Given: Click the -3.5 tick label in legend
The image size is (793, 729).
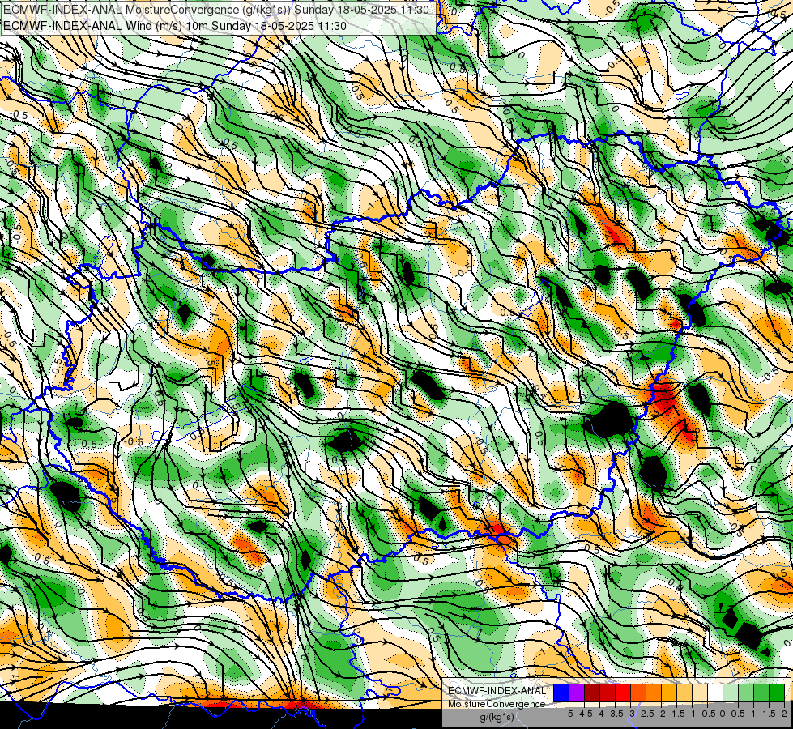Looking at the screenshot, I should [616, 714].
